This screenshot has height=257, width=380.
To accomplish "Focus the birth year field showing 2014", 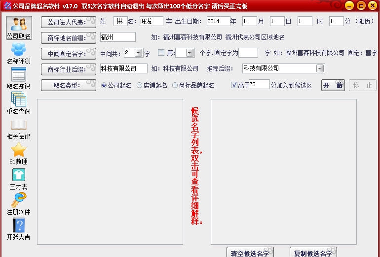I will [x=218, y=21].
